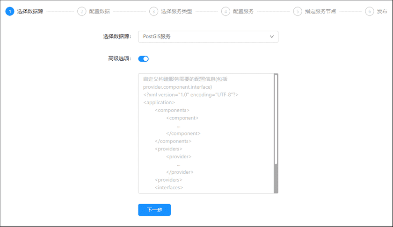The width and height of the screenshot is (393, 227).
Task: Click the step 1 number circle
Action: click(10, 11)
